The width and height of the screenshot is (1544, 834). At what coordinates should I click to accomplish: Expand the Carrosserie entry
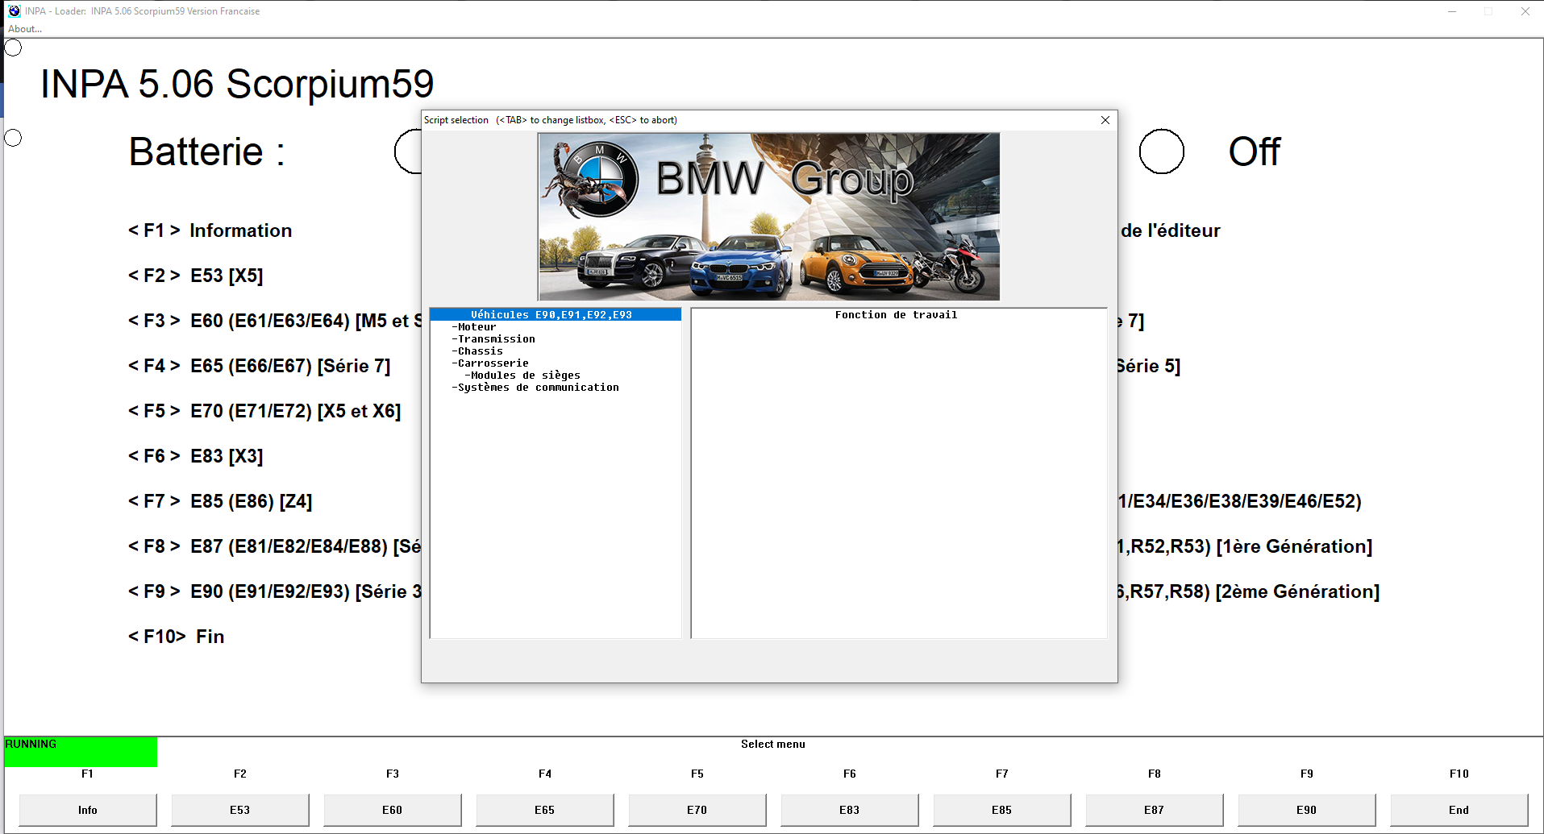tap(490, 363)
